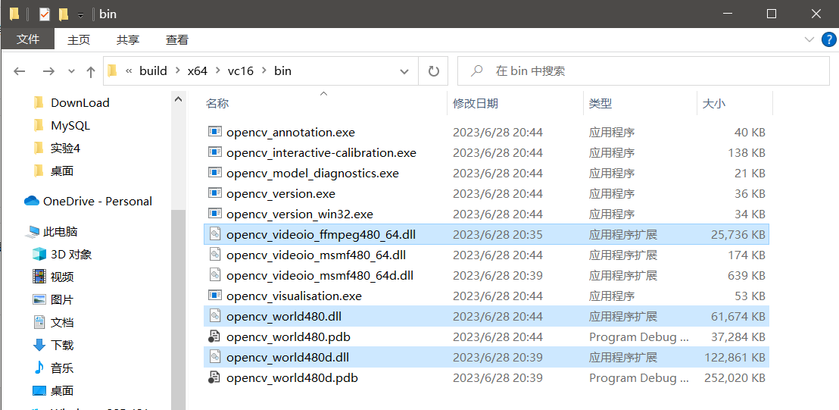Click the icon of opencv_videoio_msmf480_64d.dll
Image resolution: width=839 pixels, height=410 pixels.
214,276
